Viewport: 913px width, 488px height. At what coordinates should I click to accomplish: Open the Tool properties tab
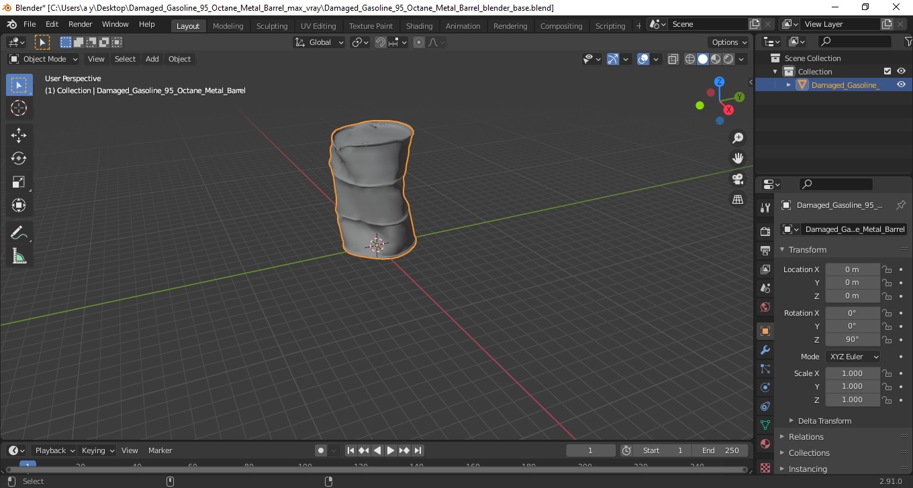pos(765,208)
